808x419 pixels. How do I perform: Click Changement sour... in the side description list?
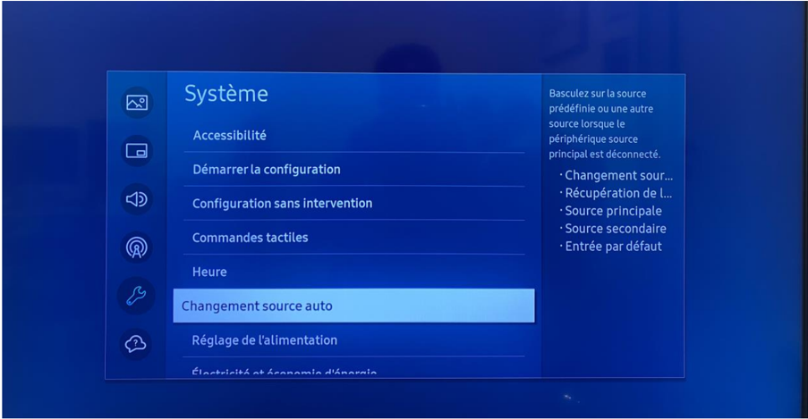(x=618, y=175)
